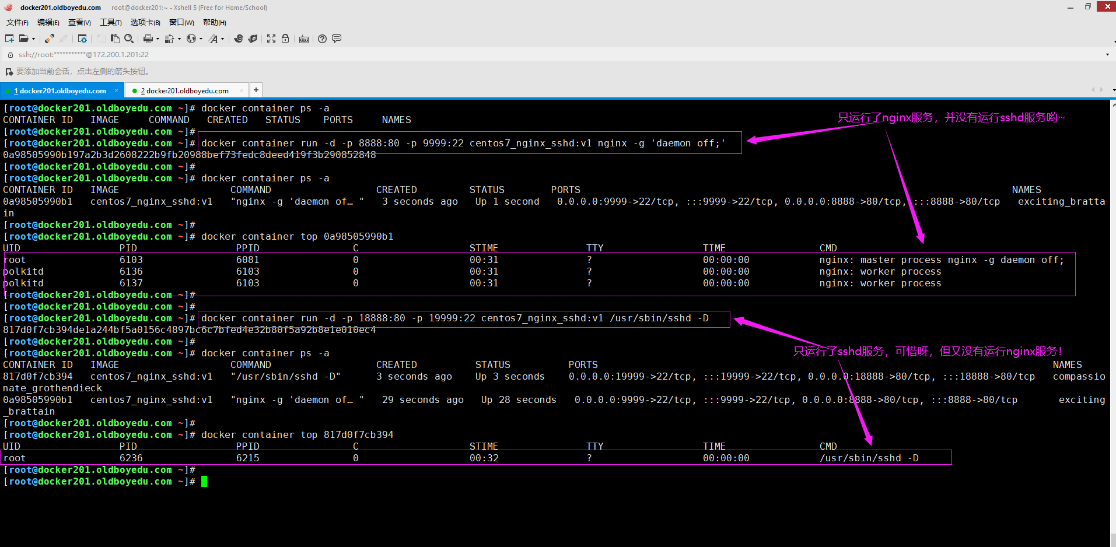Click the Paste clipboard icon

click(x=115, y=38)
